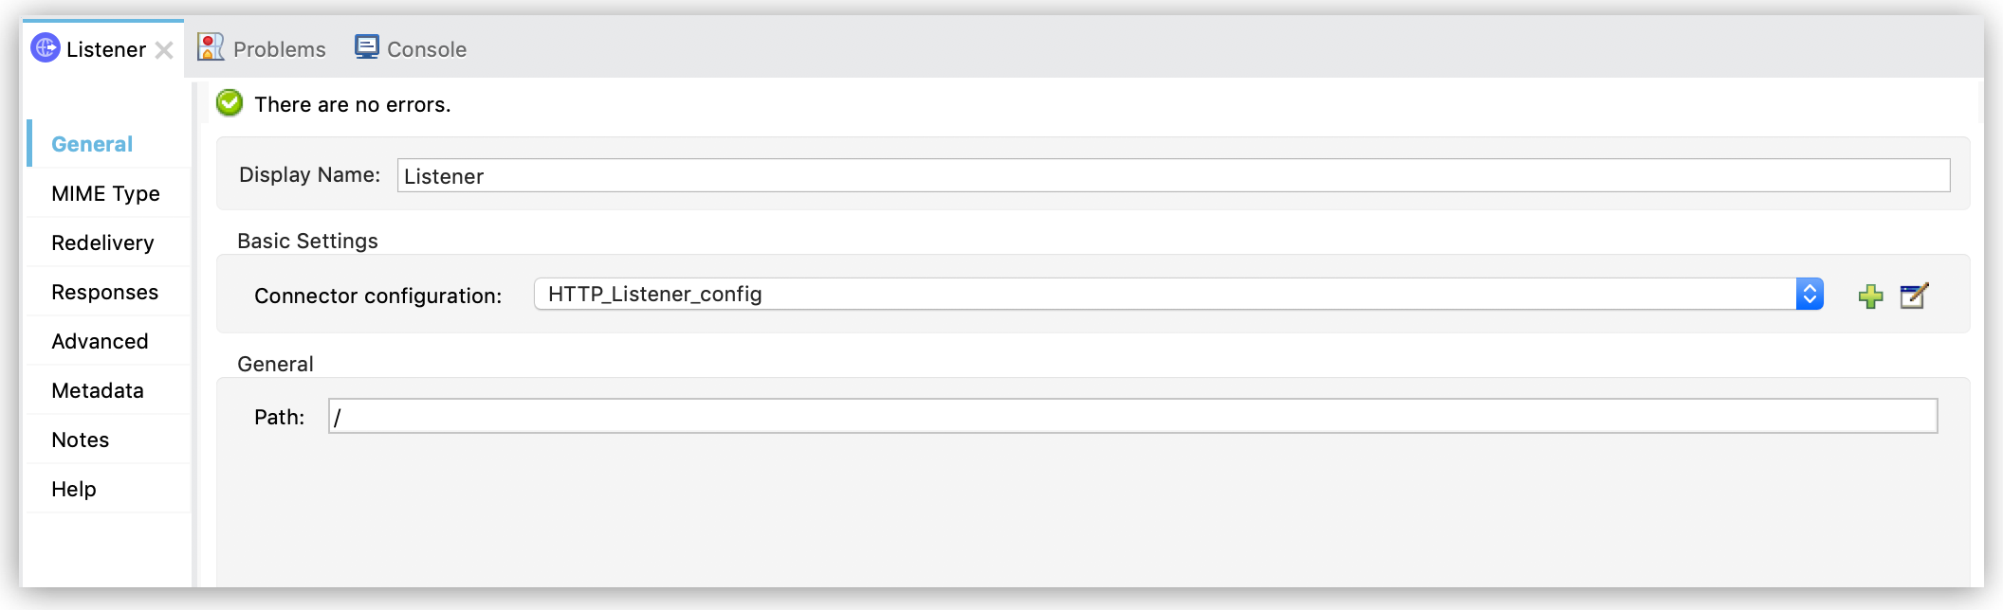The image size is (2003, 610).
Task: Select the Responses section
Action: coord(104,292)
